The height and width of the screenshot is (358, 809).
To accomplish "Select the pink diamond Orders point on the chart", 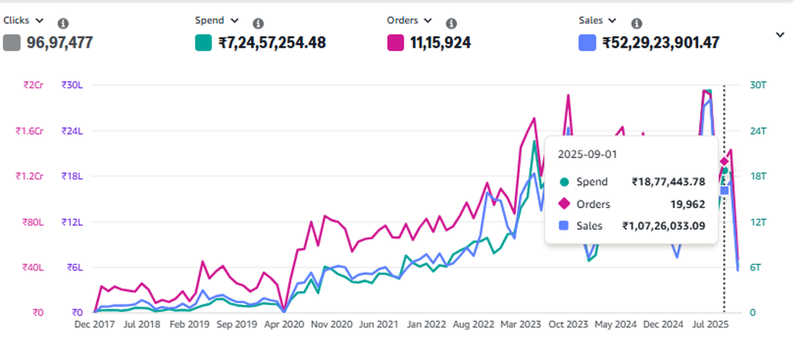I will (x=724, y=161).
